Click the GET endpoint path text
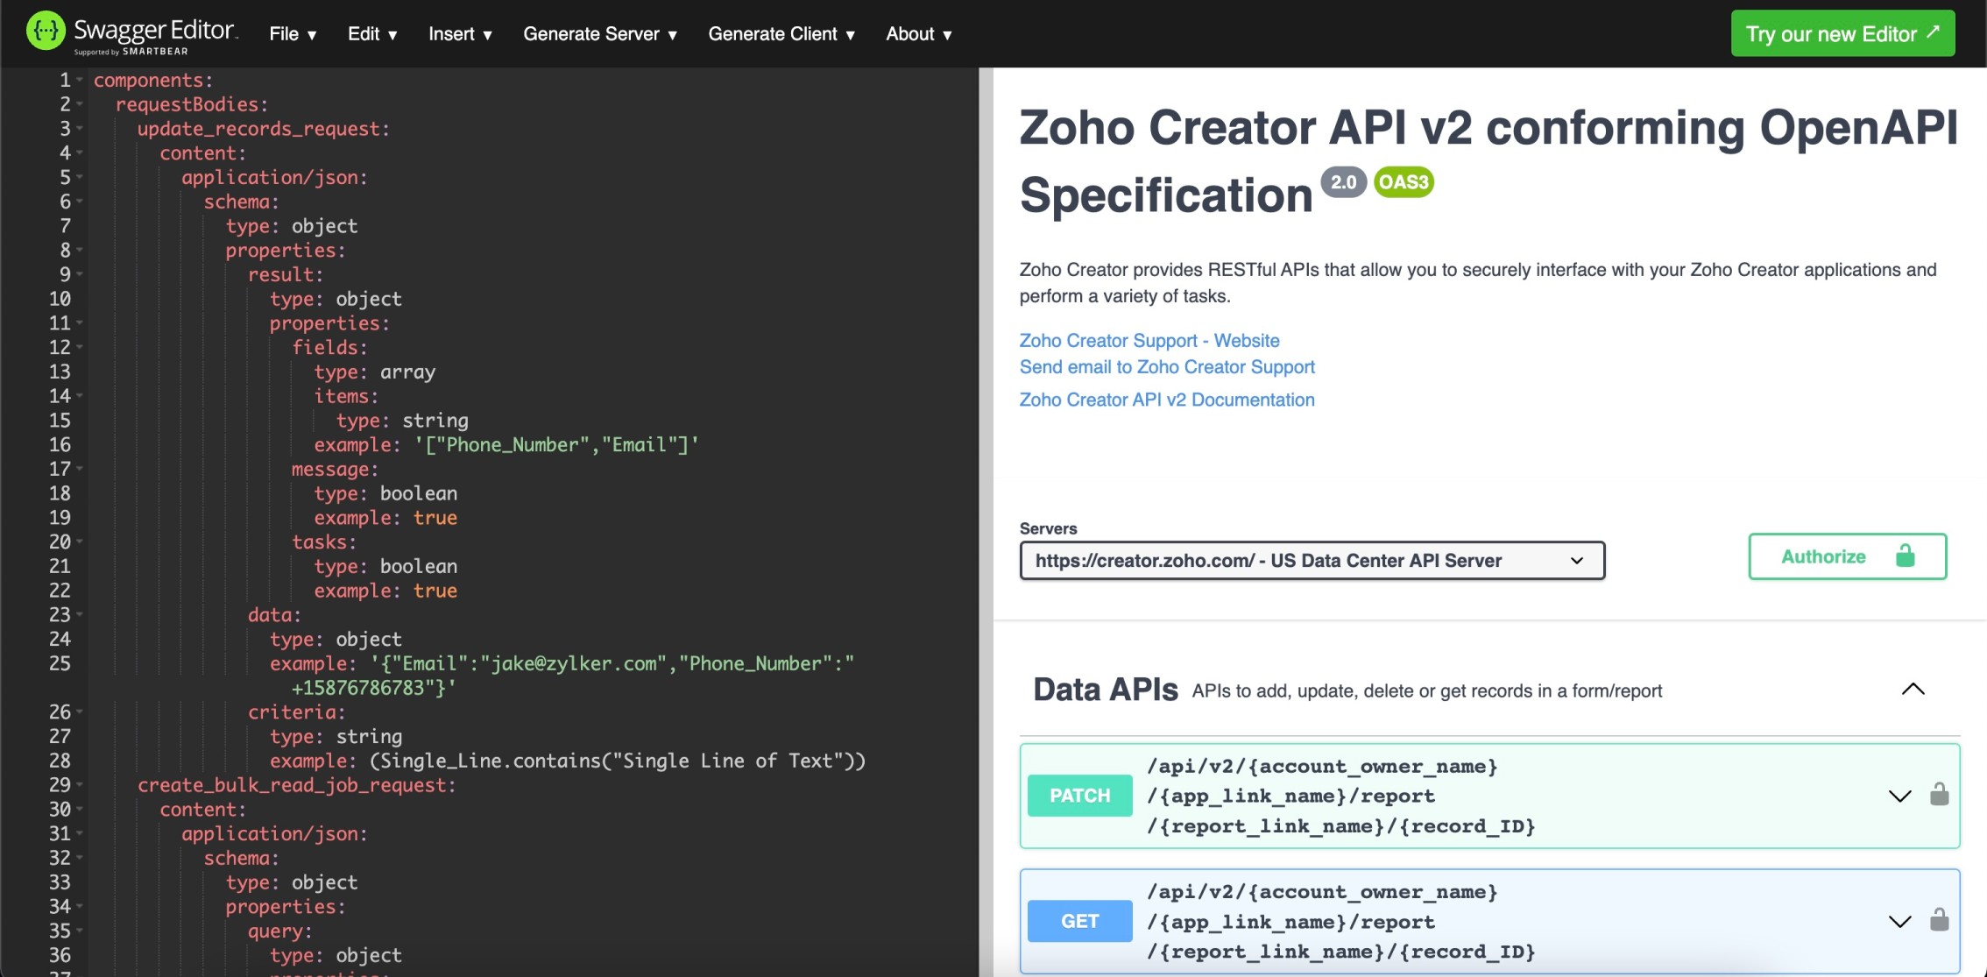The height and width of the screenshot is (977, 1987). pyautogui.click(x=1341, y=921)
